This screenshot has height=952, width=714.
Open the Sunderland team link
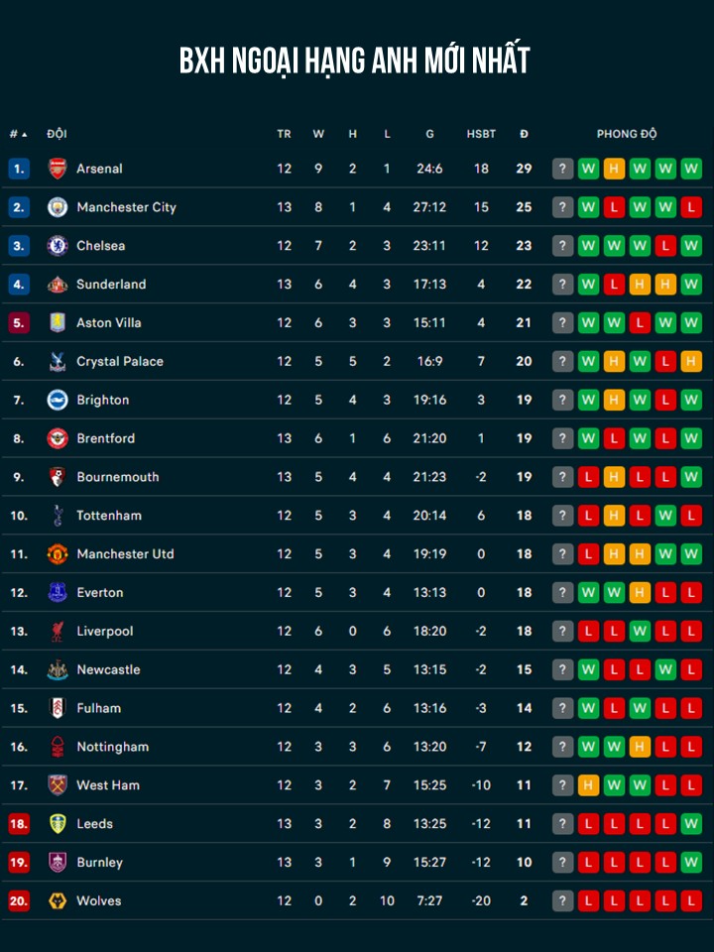click(111, 285)
